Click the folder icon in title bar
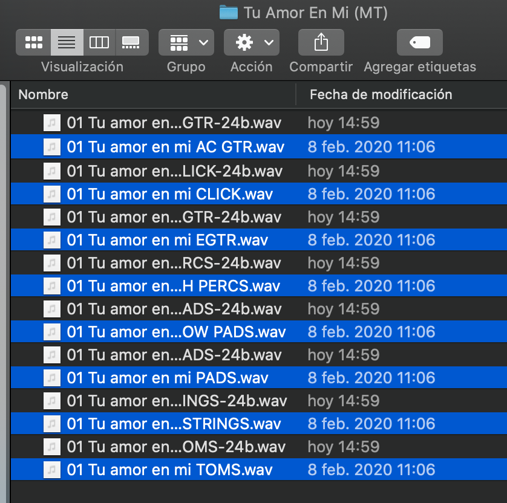This screenshot has height=503, width=507. (x=229, y=13)
